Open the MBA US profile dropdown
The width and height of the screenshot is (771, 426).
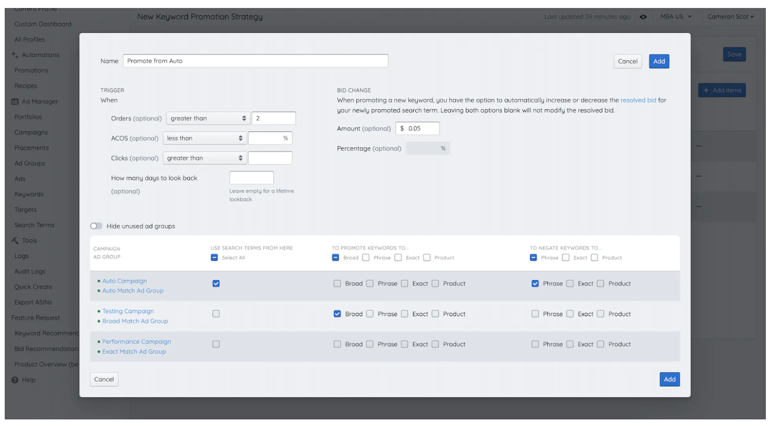click(x=676, y=17)
